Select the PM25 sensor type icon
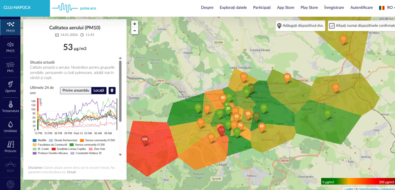The width and height of the screenshot is (395, 190). click(10, 46)
